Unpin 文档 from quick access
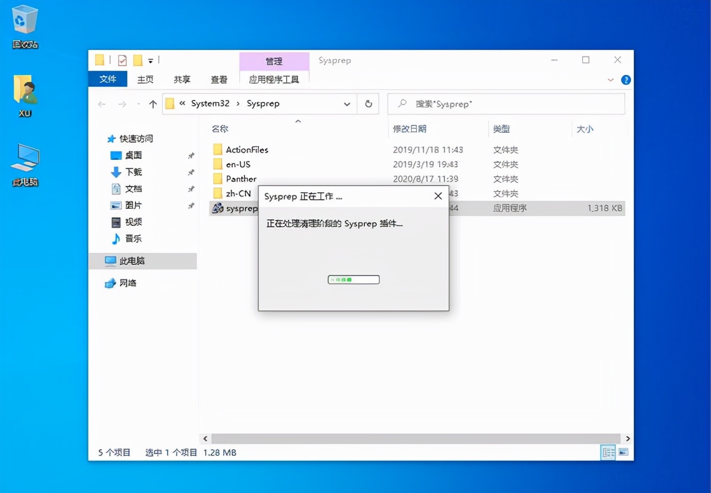 coord(191,190)
